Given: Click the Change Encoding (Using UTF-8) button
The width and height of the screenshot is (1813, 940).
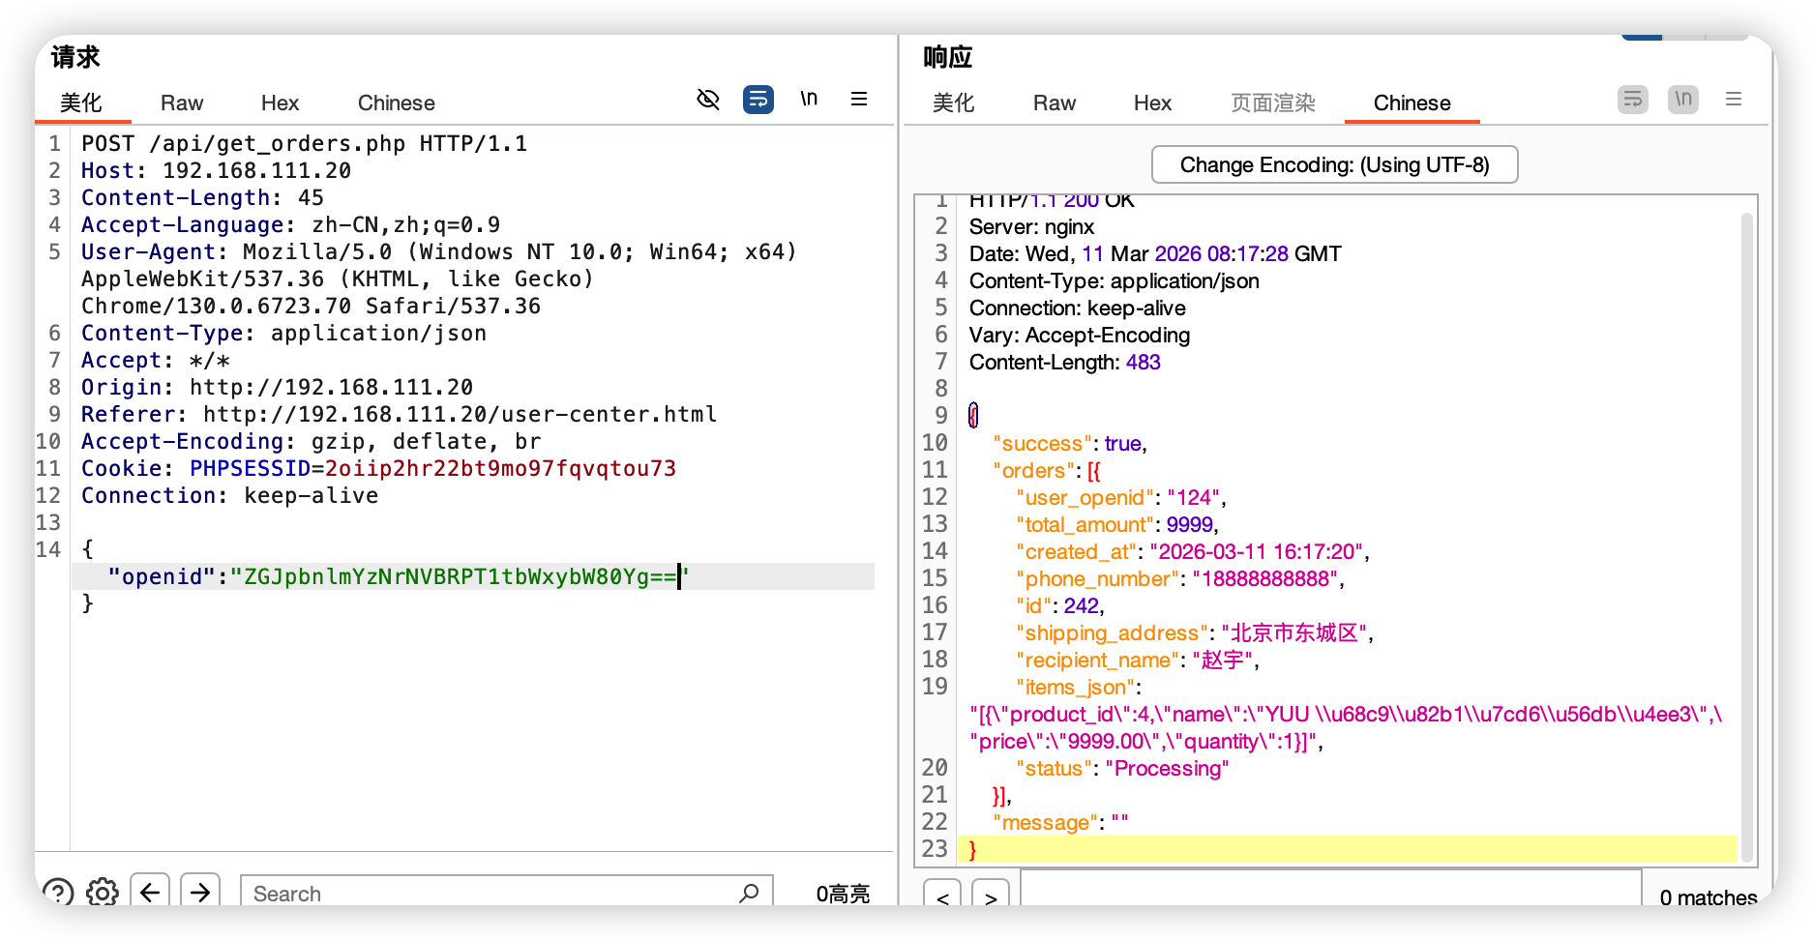Looking at the screenshot, I should (1334, 165).
